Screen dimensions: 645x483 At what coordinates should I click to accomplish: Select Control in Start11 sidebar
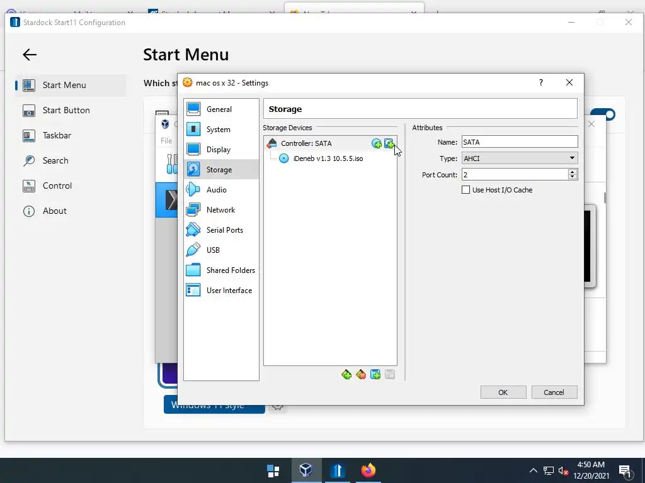[x=71, y=186]
